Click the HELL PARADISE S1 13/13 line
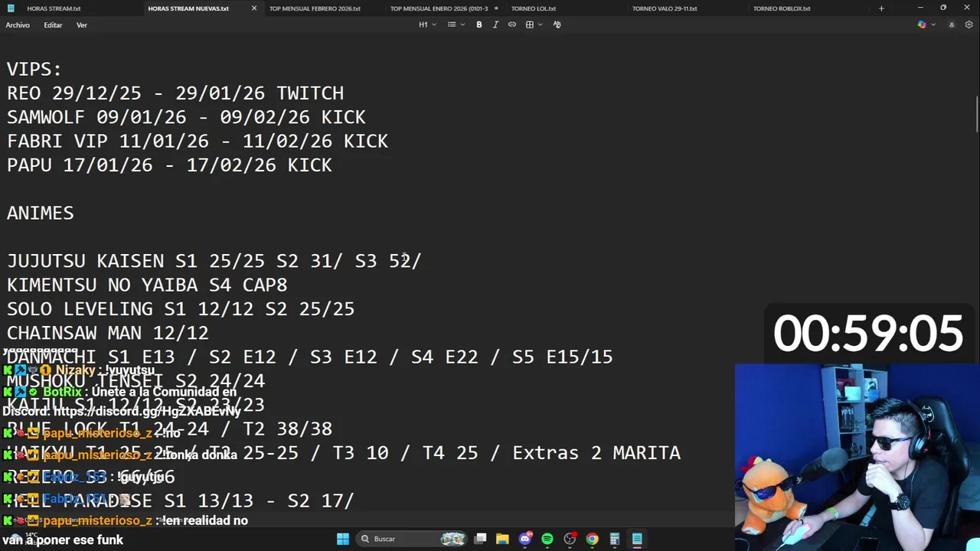Viewport: 980px width, 551px height. (x=181, y=500)
